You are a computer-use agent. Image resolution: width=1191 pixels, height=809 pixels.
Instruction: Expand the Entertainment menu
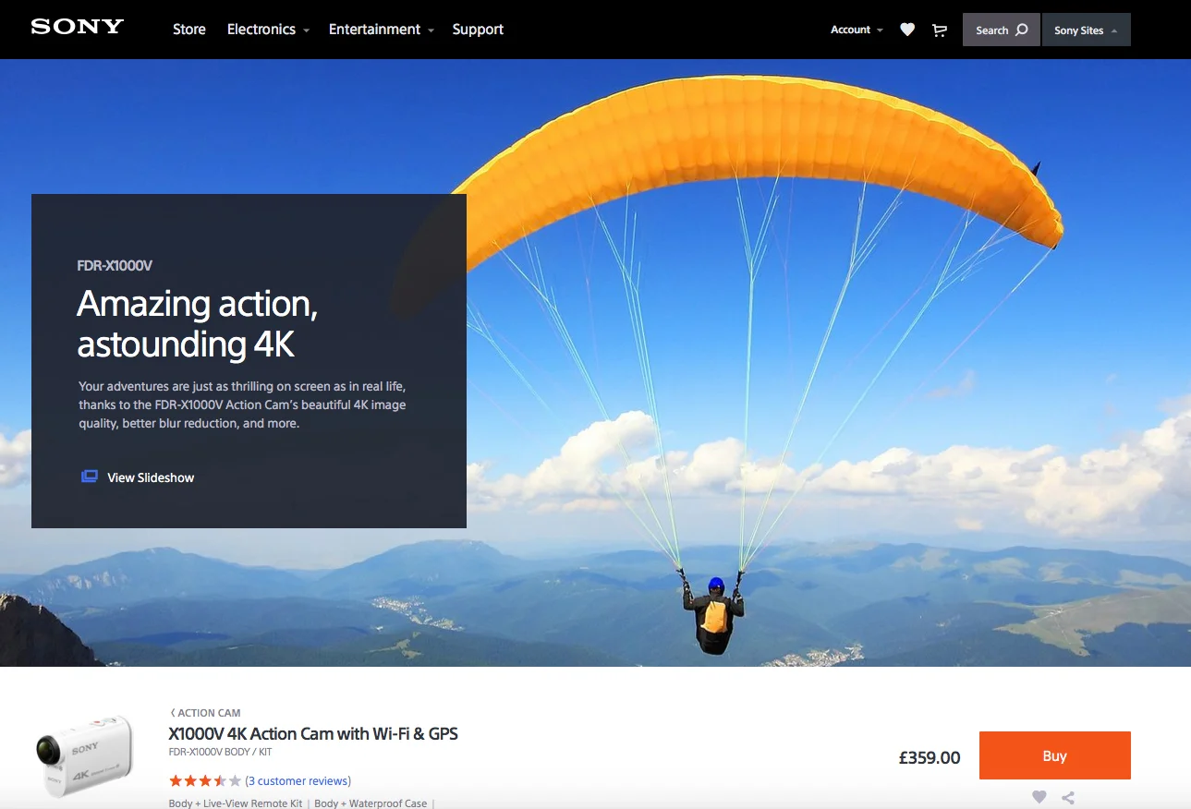pyautogui.click(x=381, y=30)
